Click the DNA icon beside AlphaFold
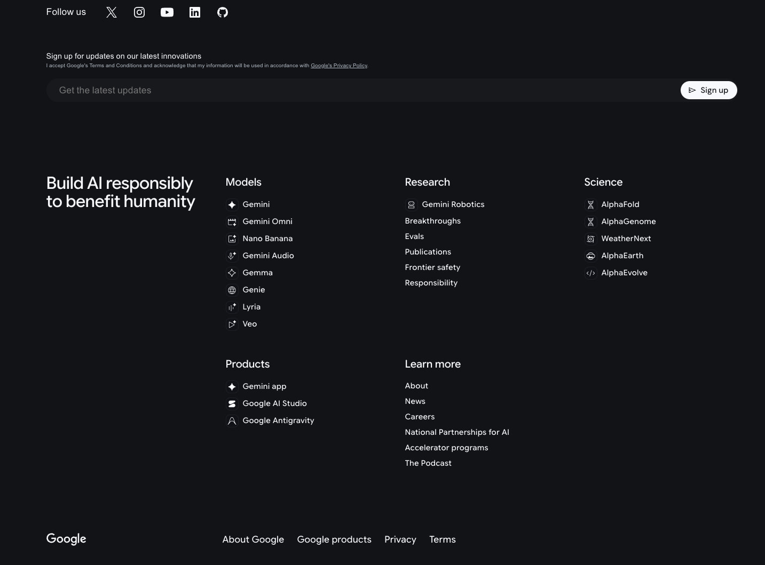This screenshot has width=765, height=565. [591, 205]
